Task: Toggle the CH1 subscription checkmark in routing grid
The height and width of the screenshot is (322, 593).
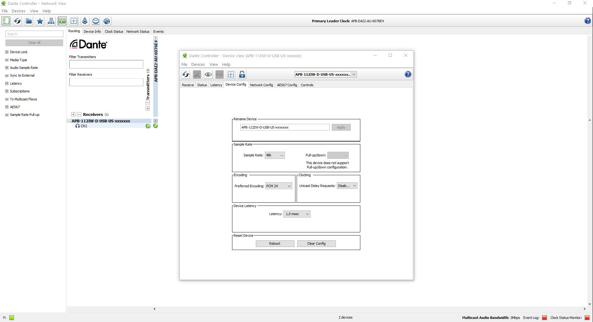Action: 155,126
